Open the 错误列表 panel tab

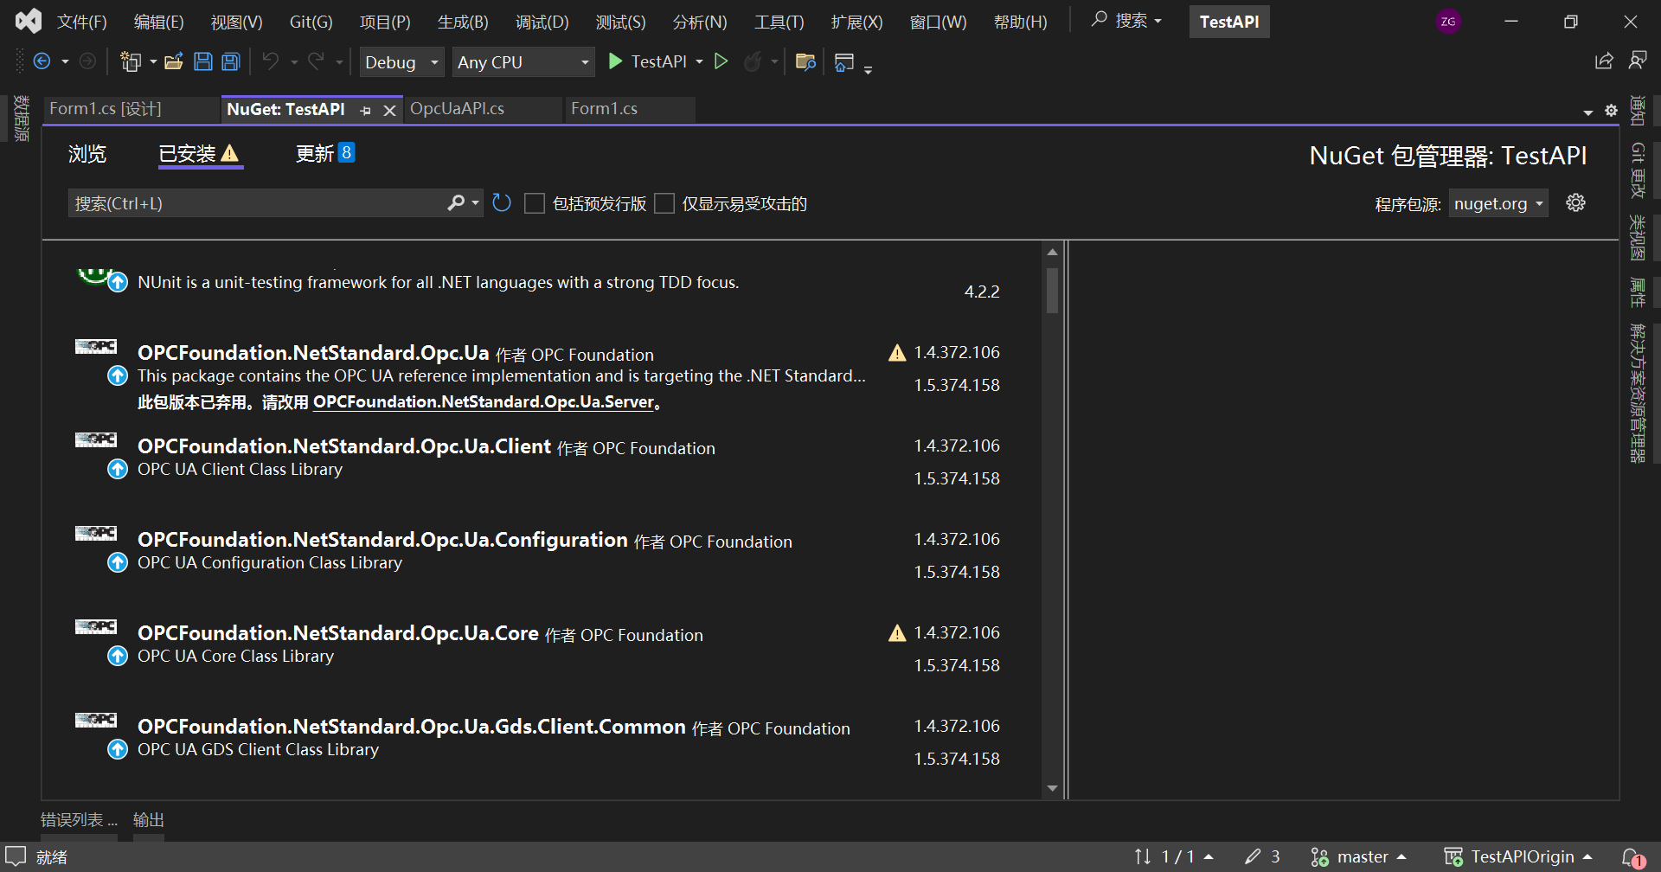(x=79, y=820)
